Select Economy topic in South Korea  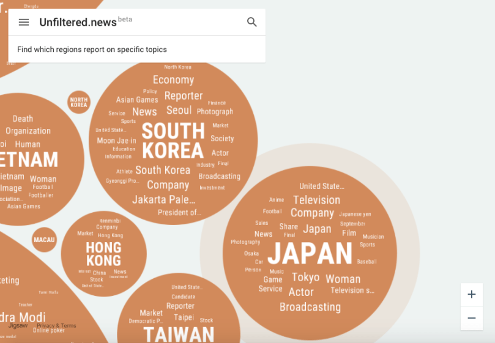tap(173, 80)
